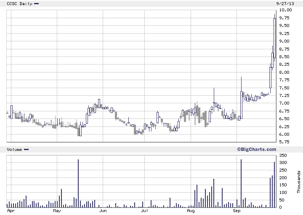This screenshot has width=303, height=215.
Task: Click the 9.00 price axis label
Action: point(284,41)
